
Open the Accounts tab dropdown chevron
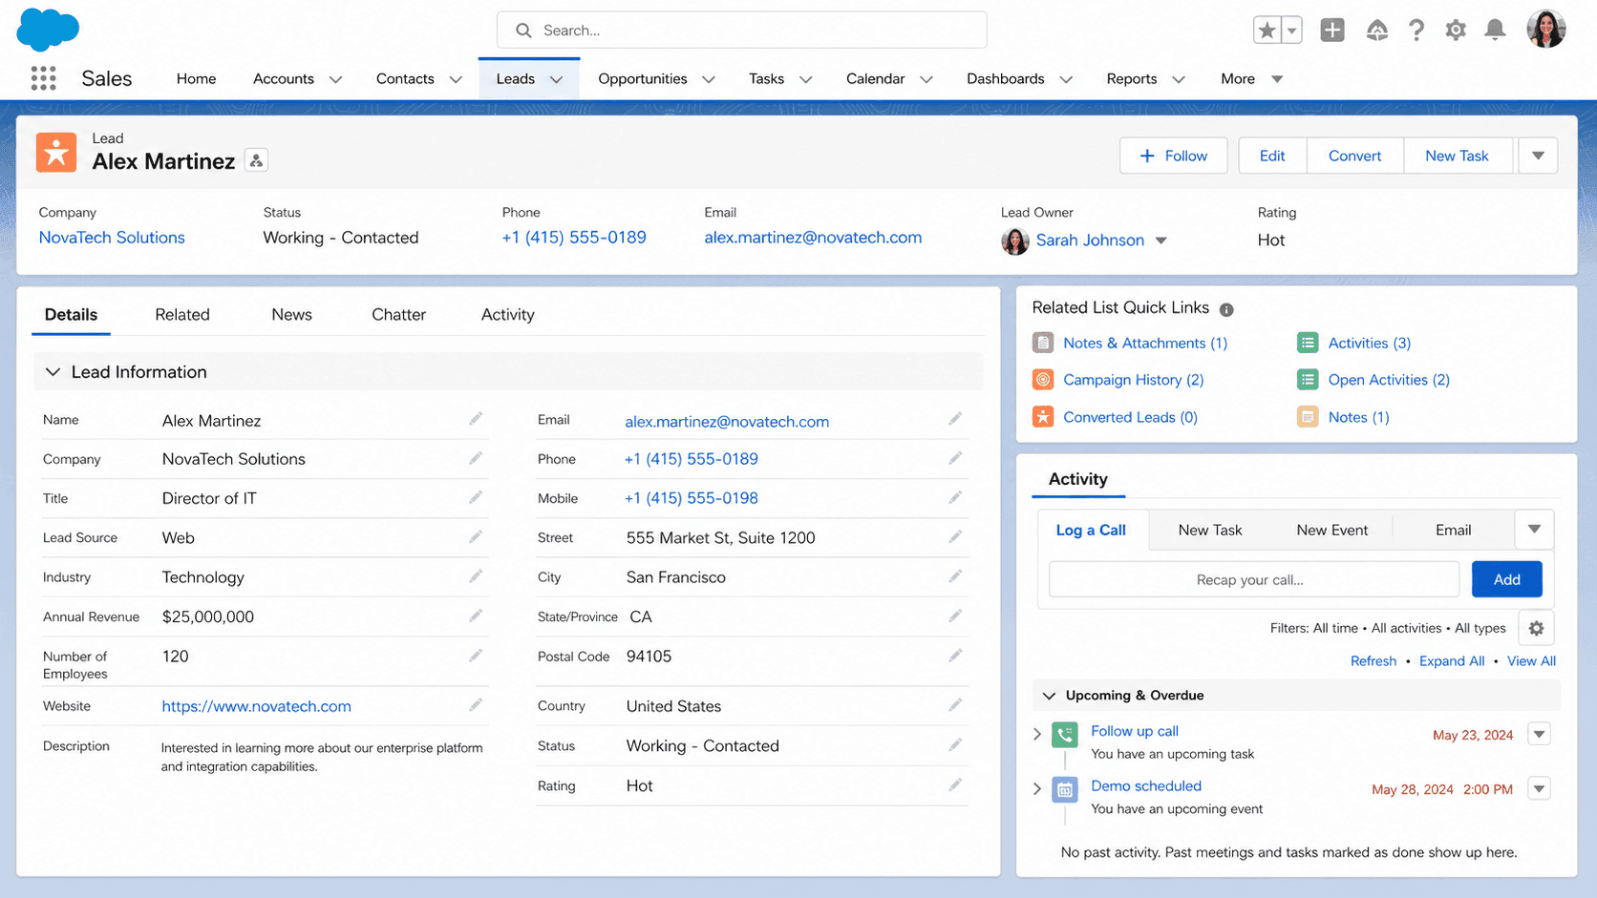335,79
